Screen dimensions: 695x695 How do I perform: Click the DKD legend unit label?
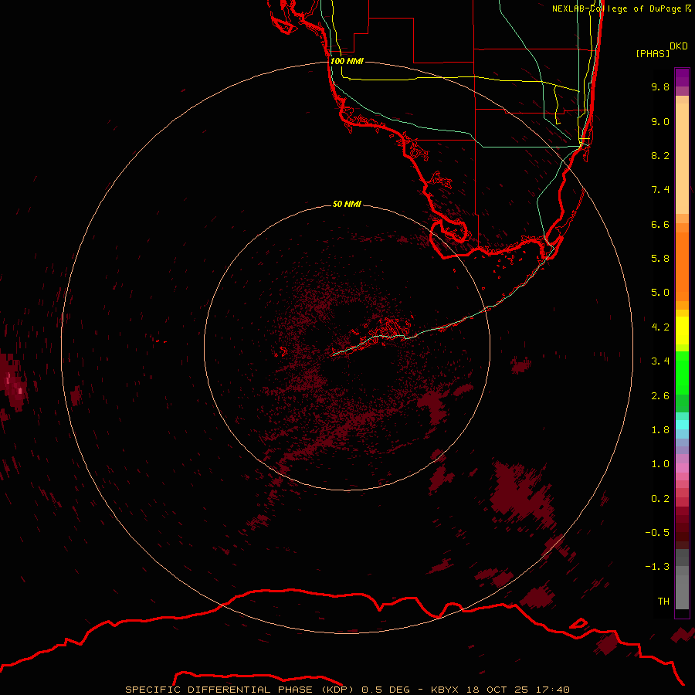[x=679, y=46]
